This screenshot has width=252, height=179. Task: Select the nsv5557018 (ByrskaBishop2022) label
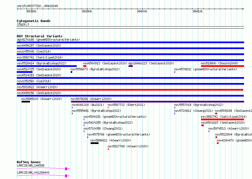pos(199,105)
